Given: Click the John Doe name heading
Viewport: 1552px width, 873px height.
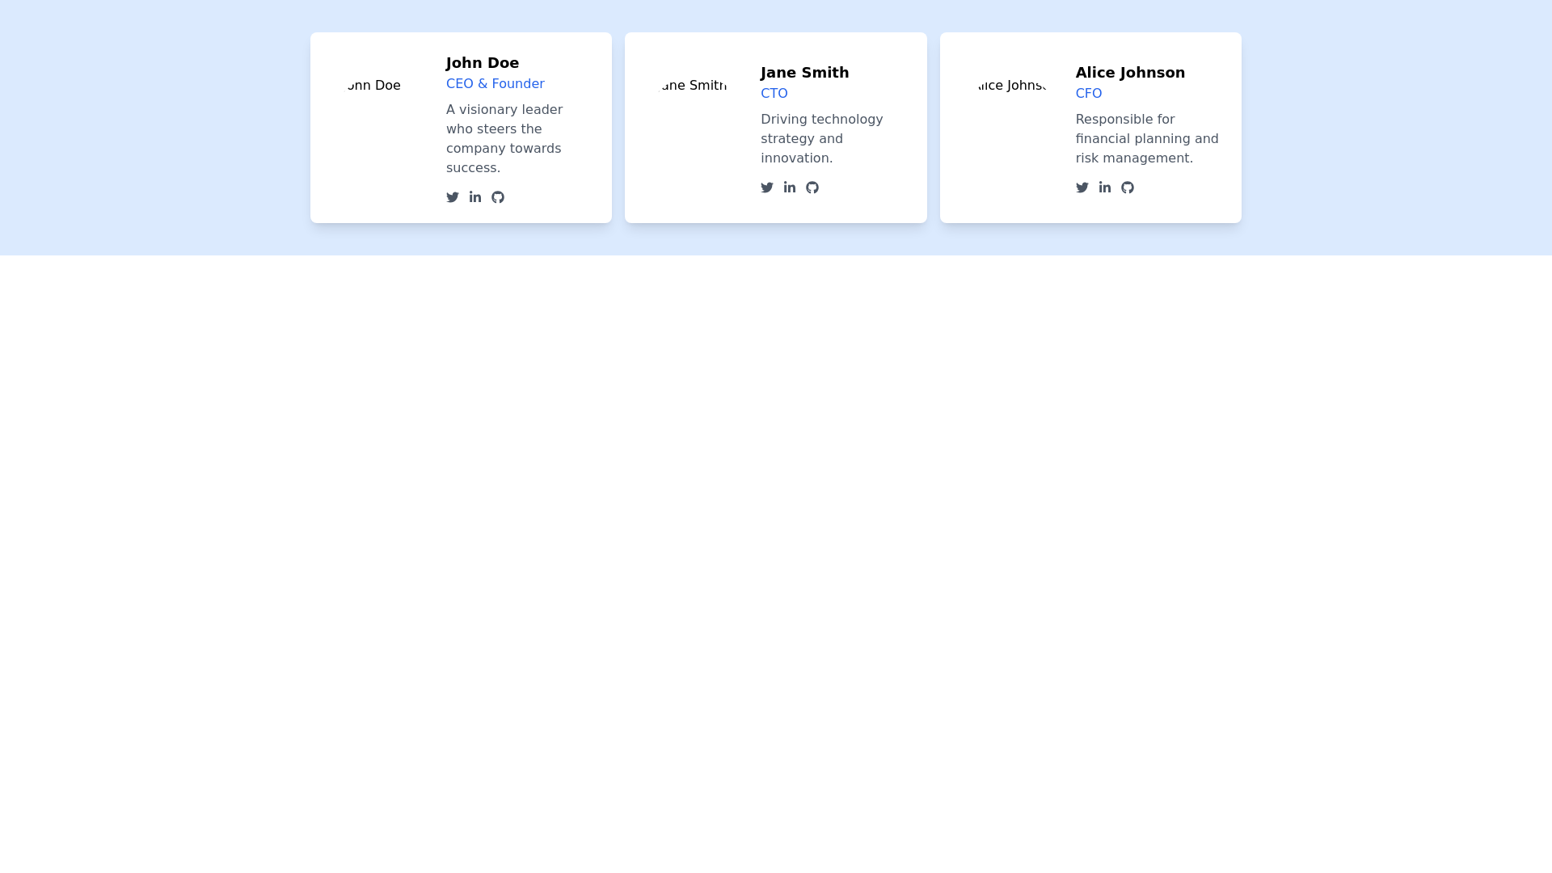Looking at the screenshot, I should coord(483,63).
